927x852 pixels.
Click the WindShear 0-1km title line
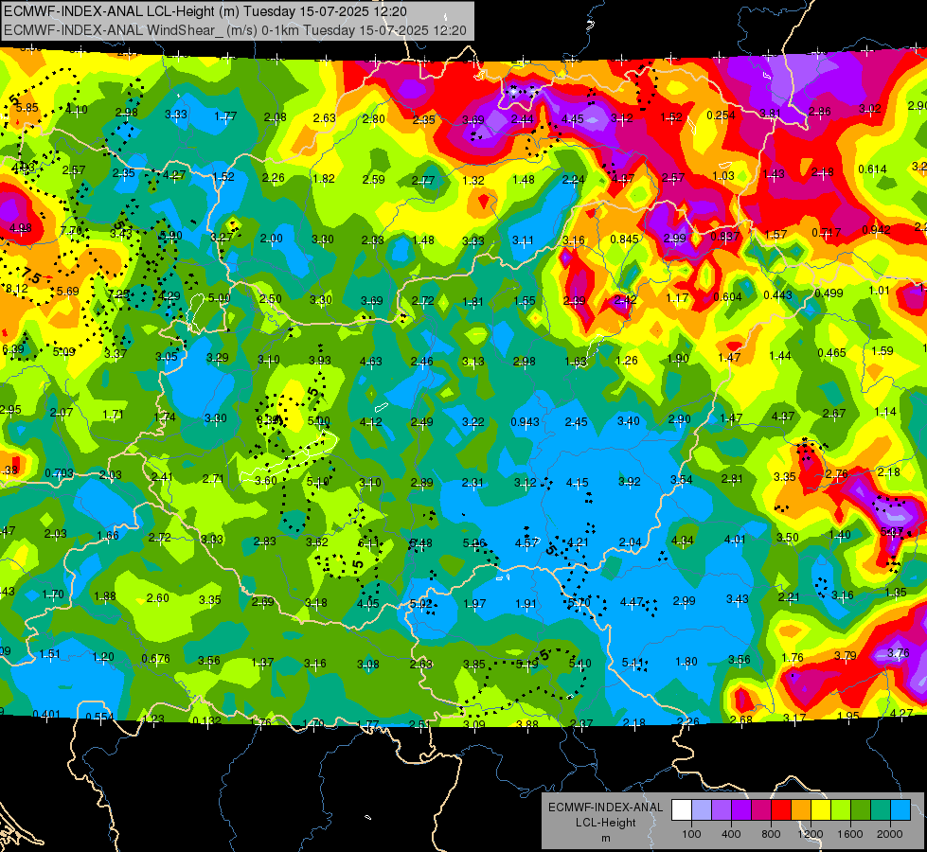235,30
